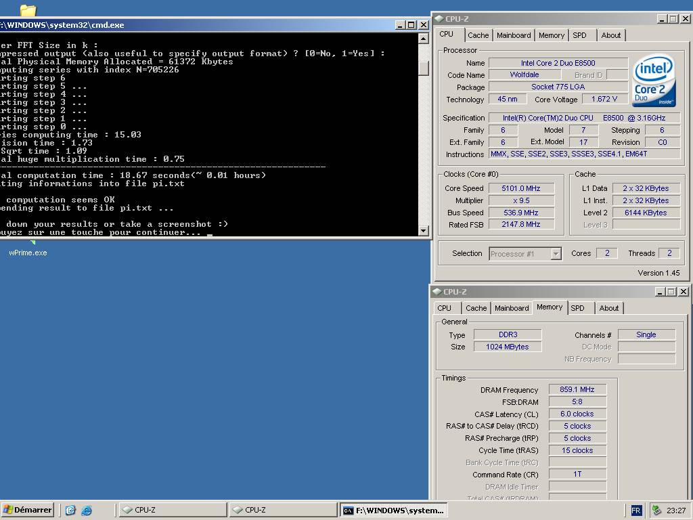The width and height of the screenshot is (693, 520).
Task: Click the Intel Core 2 Duo logo
Action: pos(654,80)
